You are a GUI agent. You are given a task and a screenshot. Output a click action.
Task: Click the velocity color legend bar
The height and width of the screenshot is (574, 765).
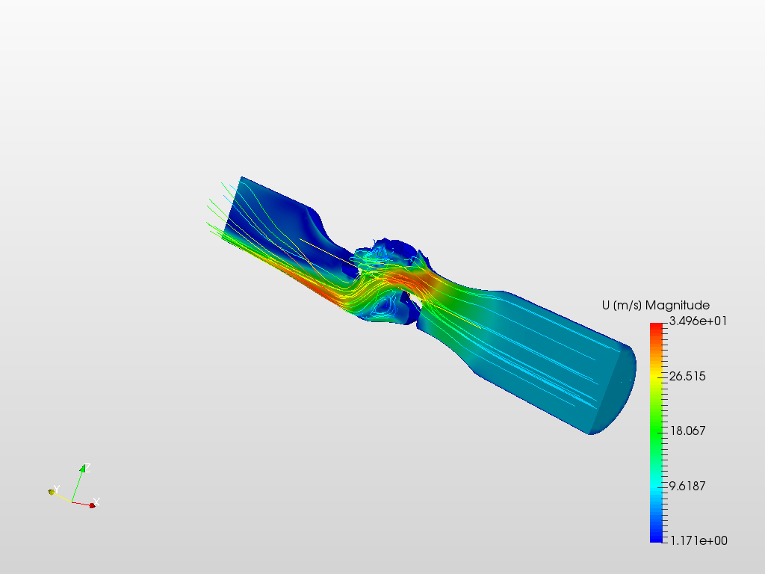(656, 433)
